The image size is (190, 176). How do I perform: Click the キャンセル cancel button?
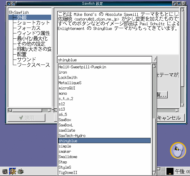click(171, 118)
